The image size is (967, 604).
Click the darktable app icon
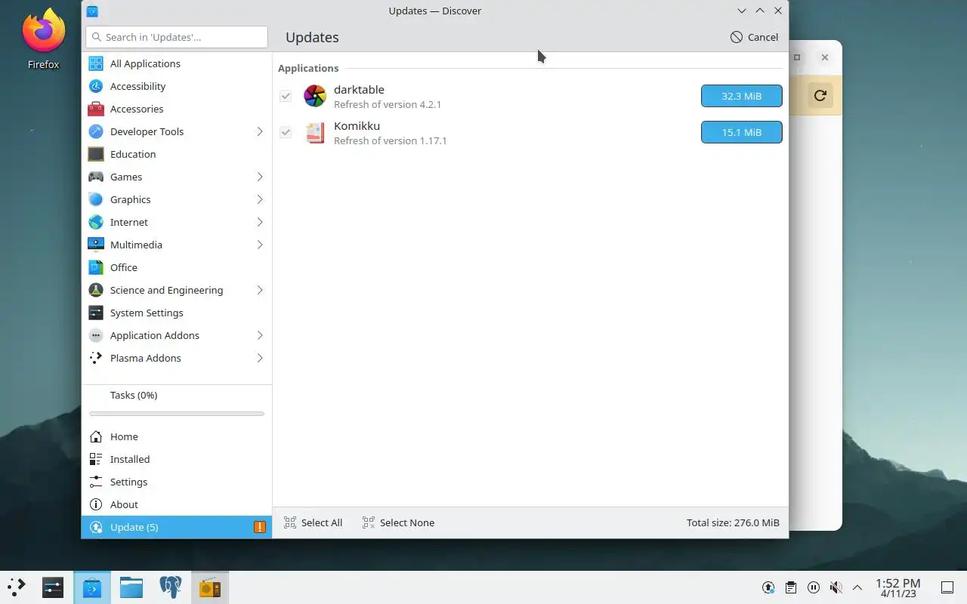[315, 96]
